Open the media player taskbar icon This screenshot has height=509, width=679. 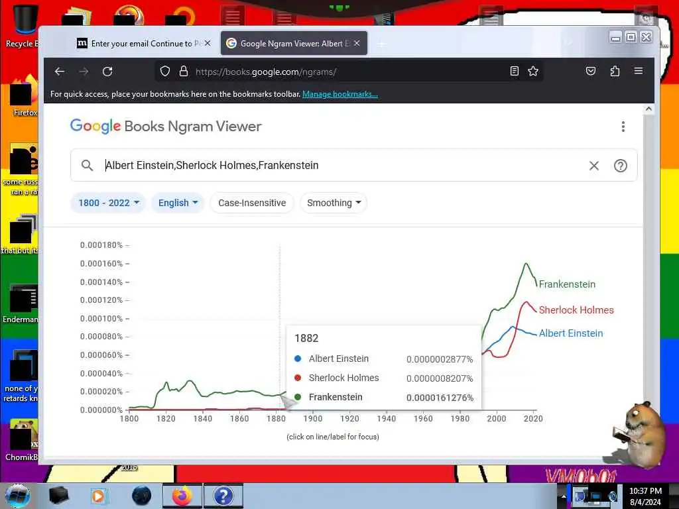click(x=98, y=496)
